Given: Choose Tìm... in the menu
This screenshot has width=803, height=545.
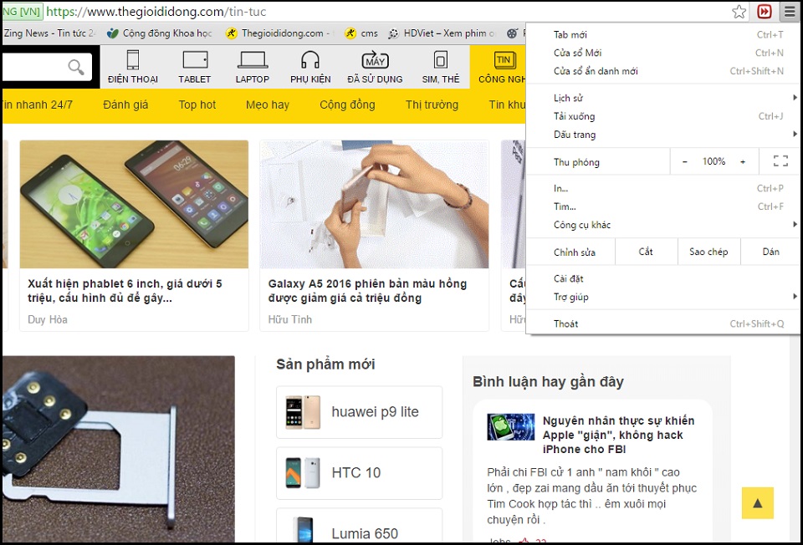Looking at the screenshot, I should pos(663,206).
